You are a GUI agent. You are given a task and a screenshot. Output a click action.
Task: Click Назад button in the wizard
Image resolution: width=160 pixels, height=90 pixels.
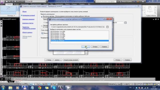48,60
